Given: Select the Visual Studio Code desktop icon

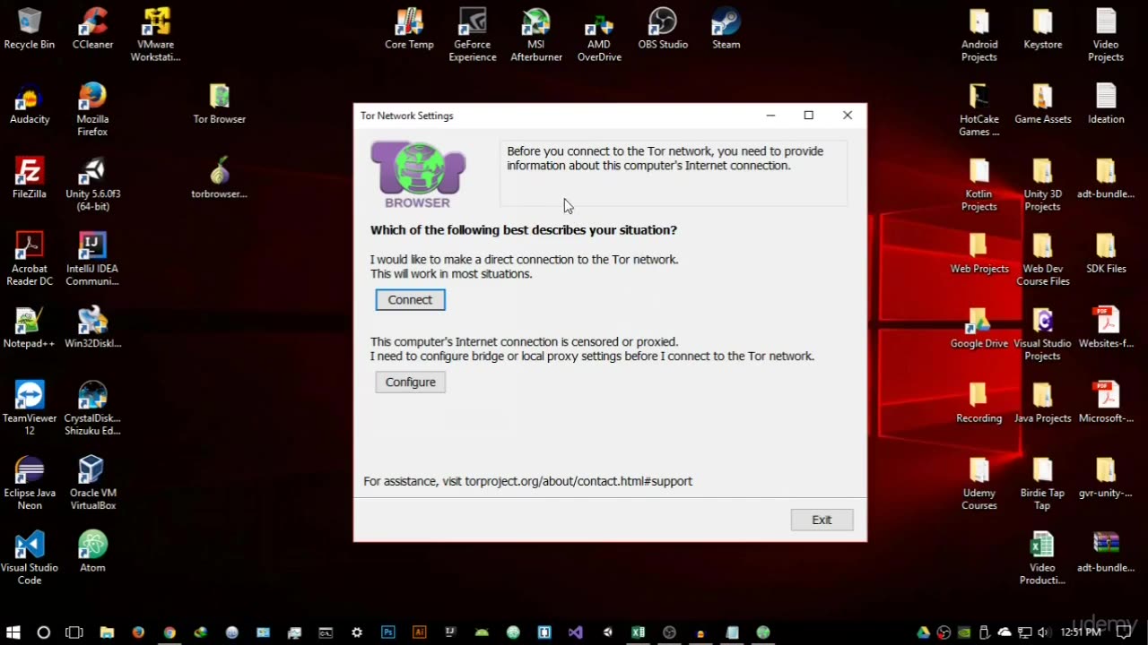Looking at the screenshot, I should click(30, 557).
